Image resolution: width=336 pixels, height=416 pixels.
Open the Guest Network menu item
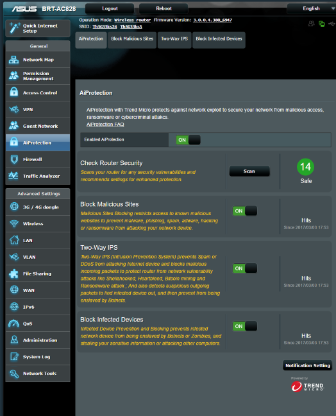tap(38, 126)
